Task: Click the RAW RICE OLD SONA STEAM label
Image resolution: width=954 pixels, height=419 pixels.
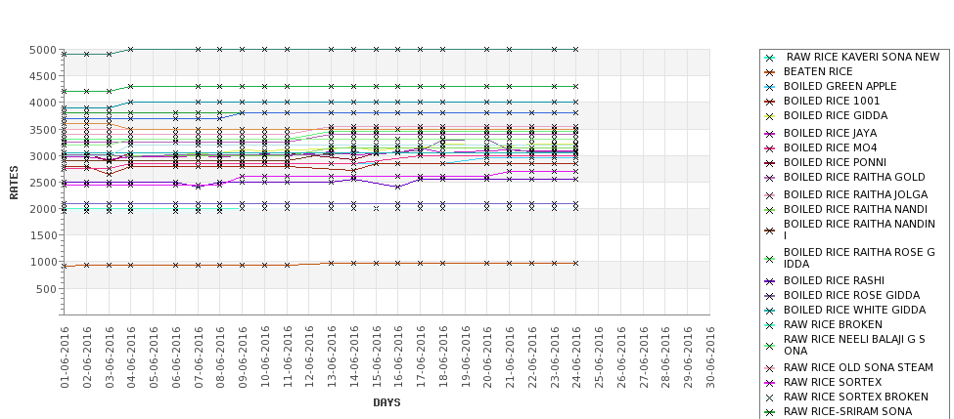Action: (858, 367)
